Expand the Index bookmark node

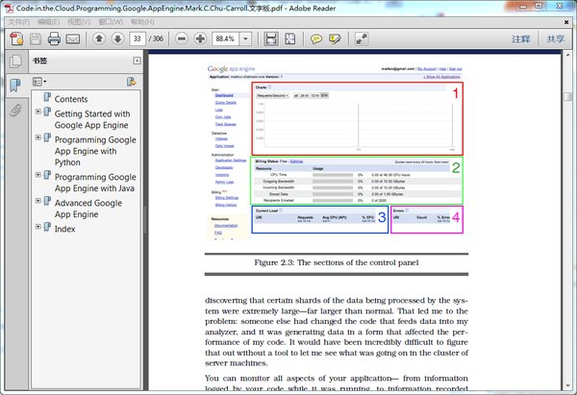[x=38, y=229]
